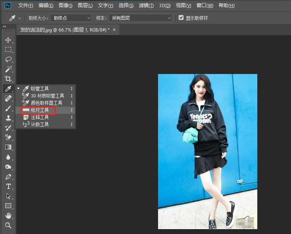Click the Hand tool

click(x=8, y=216)
